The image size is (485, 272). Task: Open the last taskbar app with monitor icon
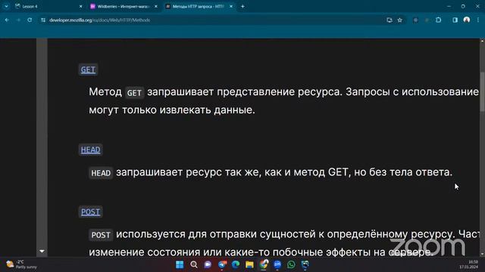click(x=305, y=264)
